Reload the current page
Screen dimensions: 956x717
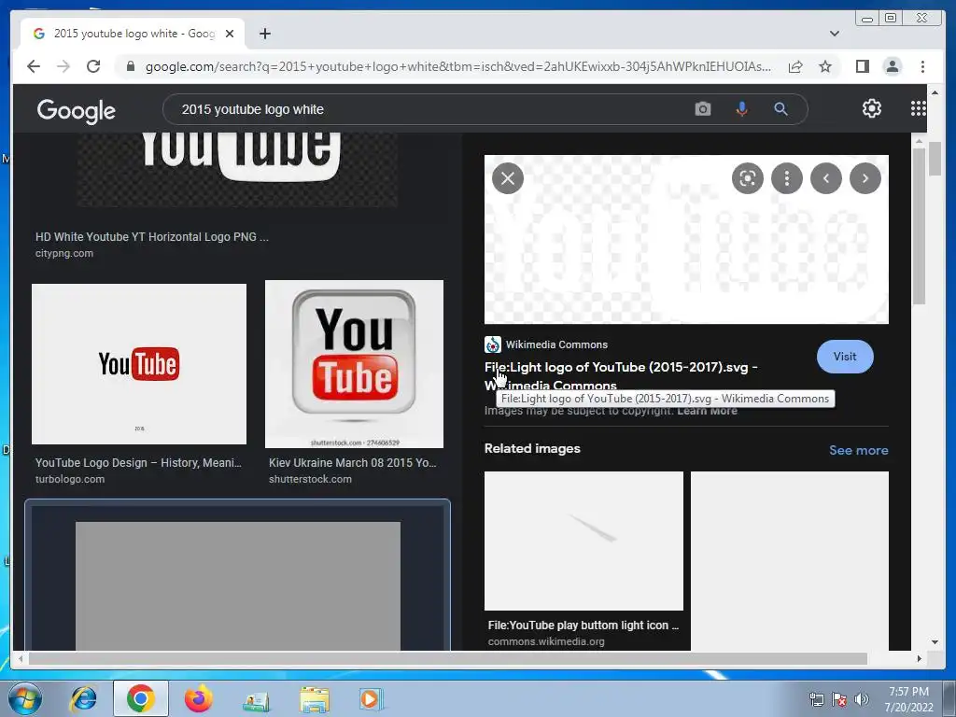click(x=93, y=66)
